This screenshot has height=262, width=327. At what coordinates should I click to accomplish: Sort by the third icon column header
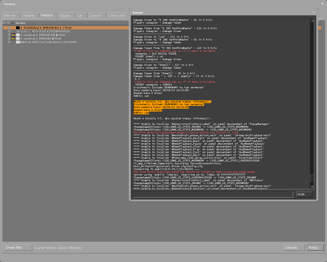coord(12,23)
